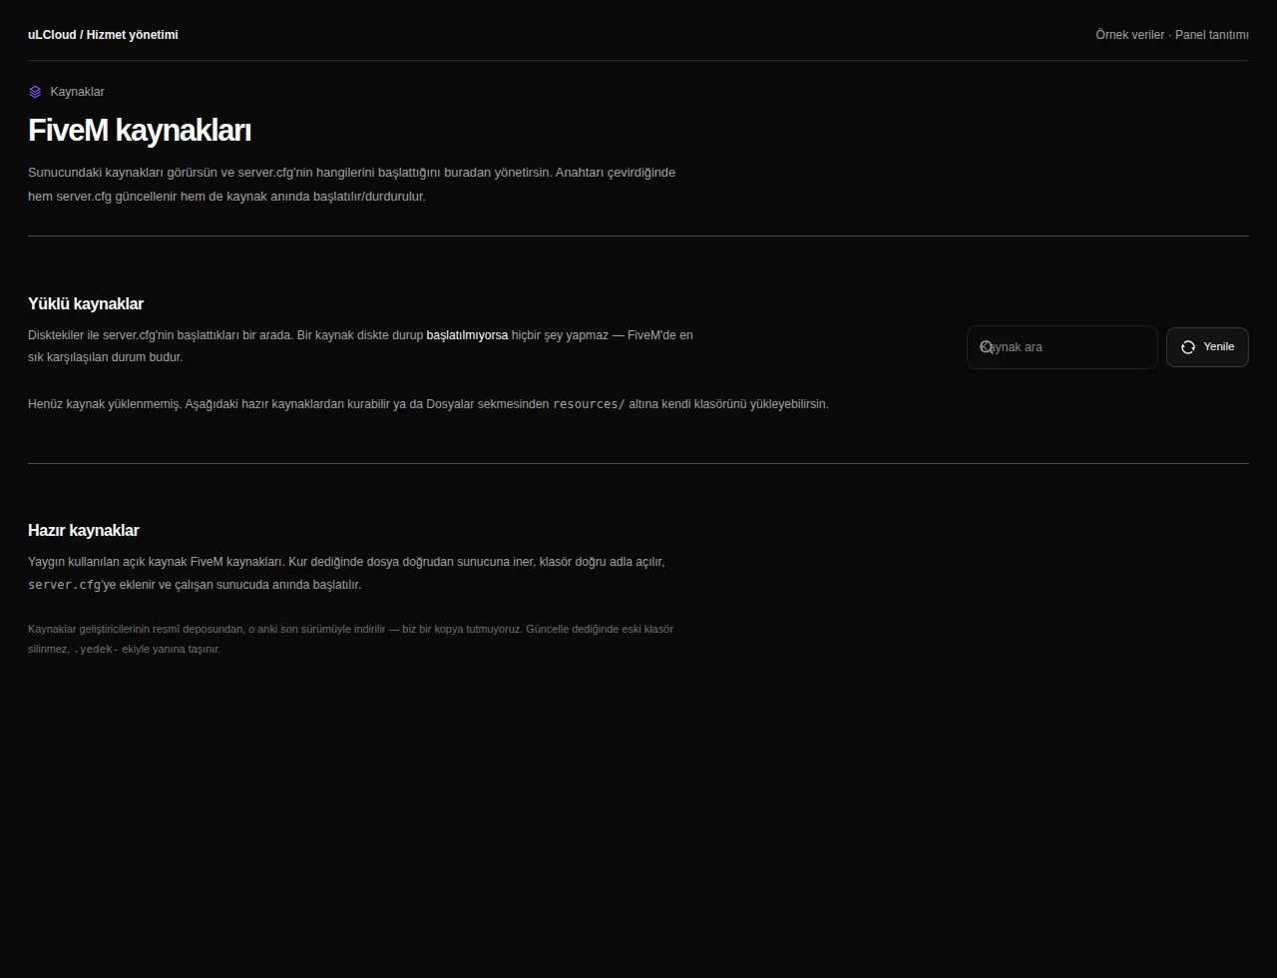The image size is (1277, 978).
Task: Click the "Kaynaklar" breadcrumb label
Action: point(77,92)
